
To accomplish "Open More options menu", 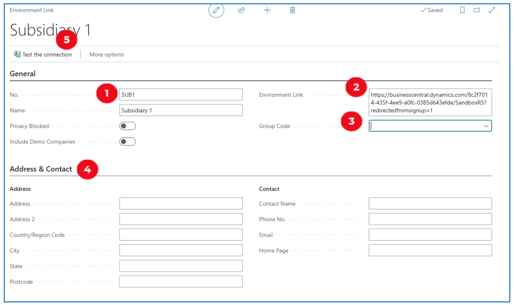I will (x=107, y=55).
